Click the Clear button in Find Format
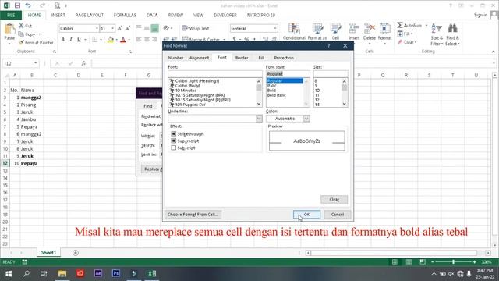This screenshot has height=281, width=499. click(x=334, y=200)
